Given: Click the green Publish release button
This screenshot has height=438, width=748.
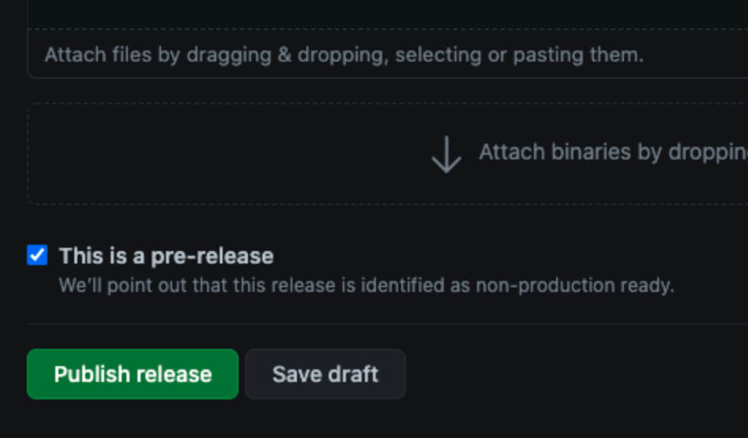Looking at the screenshot, I should [x=133, y=374].
